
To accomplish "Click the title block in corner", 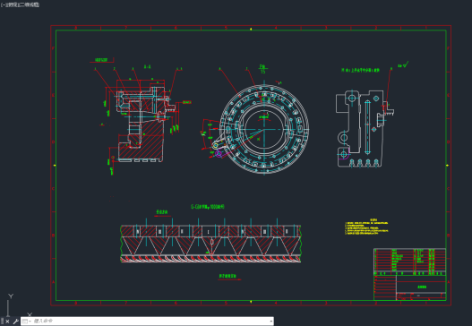I will point(409,287).
